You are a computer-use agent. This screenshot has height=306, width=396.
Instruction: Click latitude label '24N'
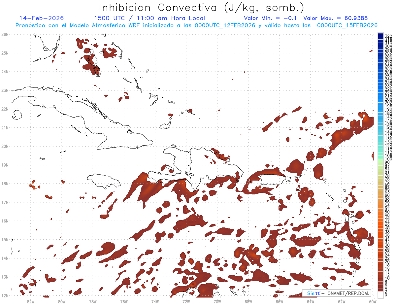coord(5,72)
